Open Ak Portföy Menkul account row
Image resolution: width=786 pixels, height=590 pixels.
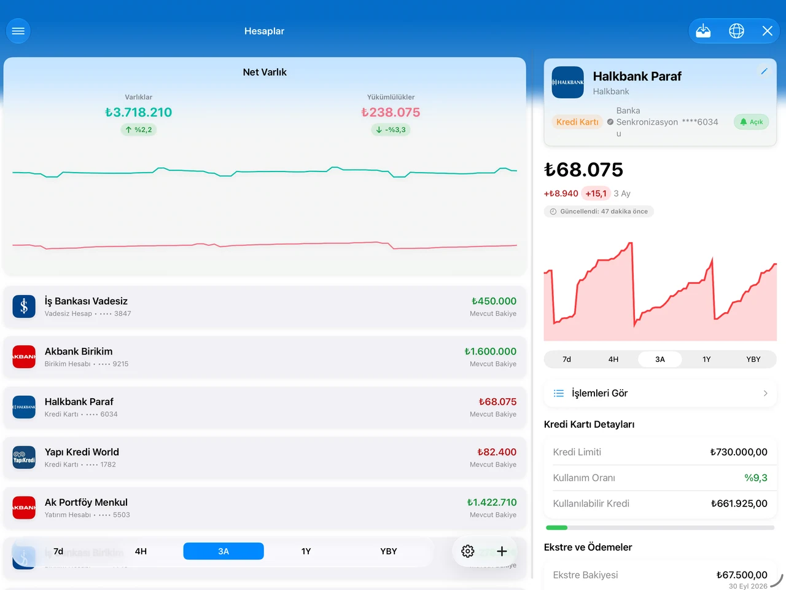coord(265,508)
